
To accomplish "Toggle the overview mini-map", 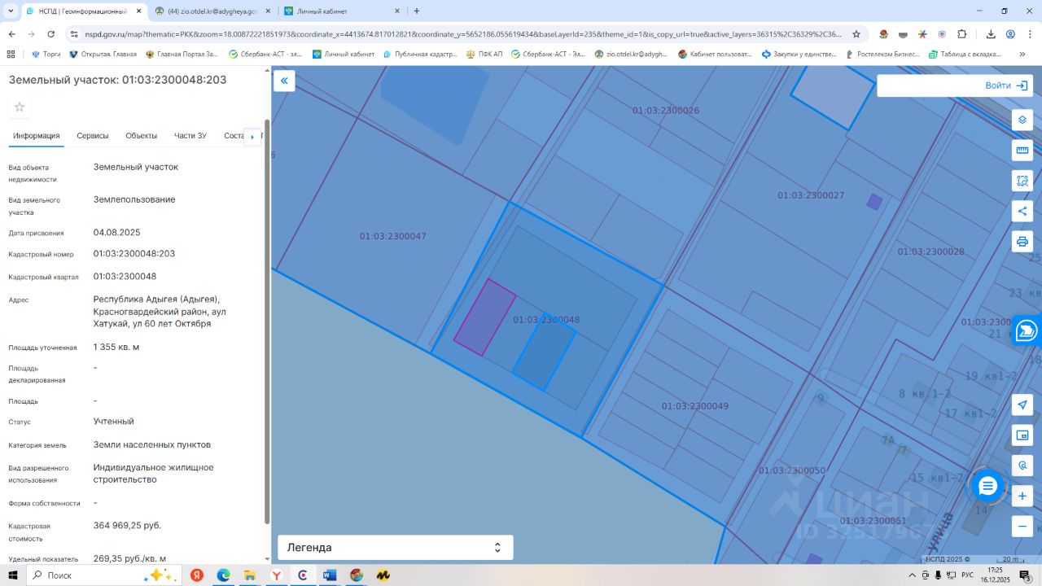I will 1022,435.
